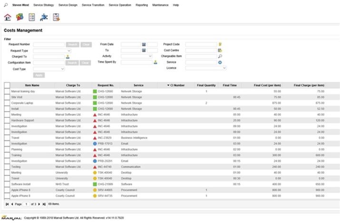Open the To date calendar picker

click(x=144, y=50)
